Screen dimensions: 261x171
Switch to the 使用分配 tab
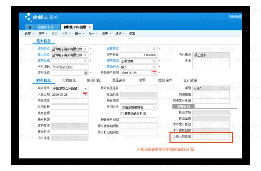point(94,80)
